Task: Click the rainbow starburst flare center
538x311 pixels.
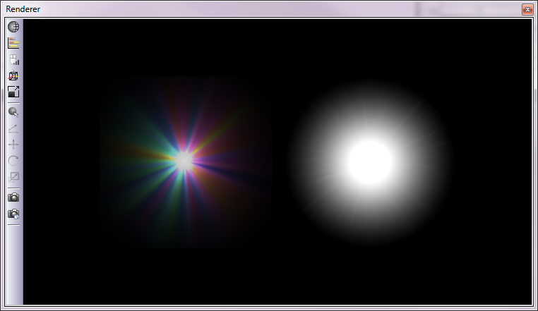Action: [184, 161]
